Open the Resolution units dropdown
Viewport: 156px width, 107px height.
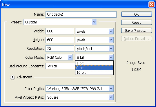coord(94,49)
